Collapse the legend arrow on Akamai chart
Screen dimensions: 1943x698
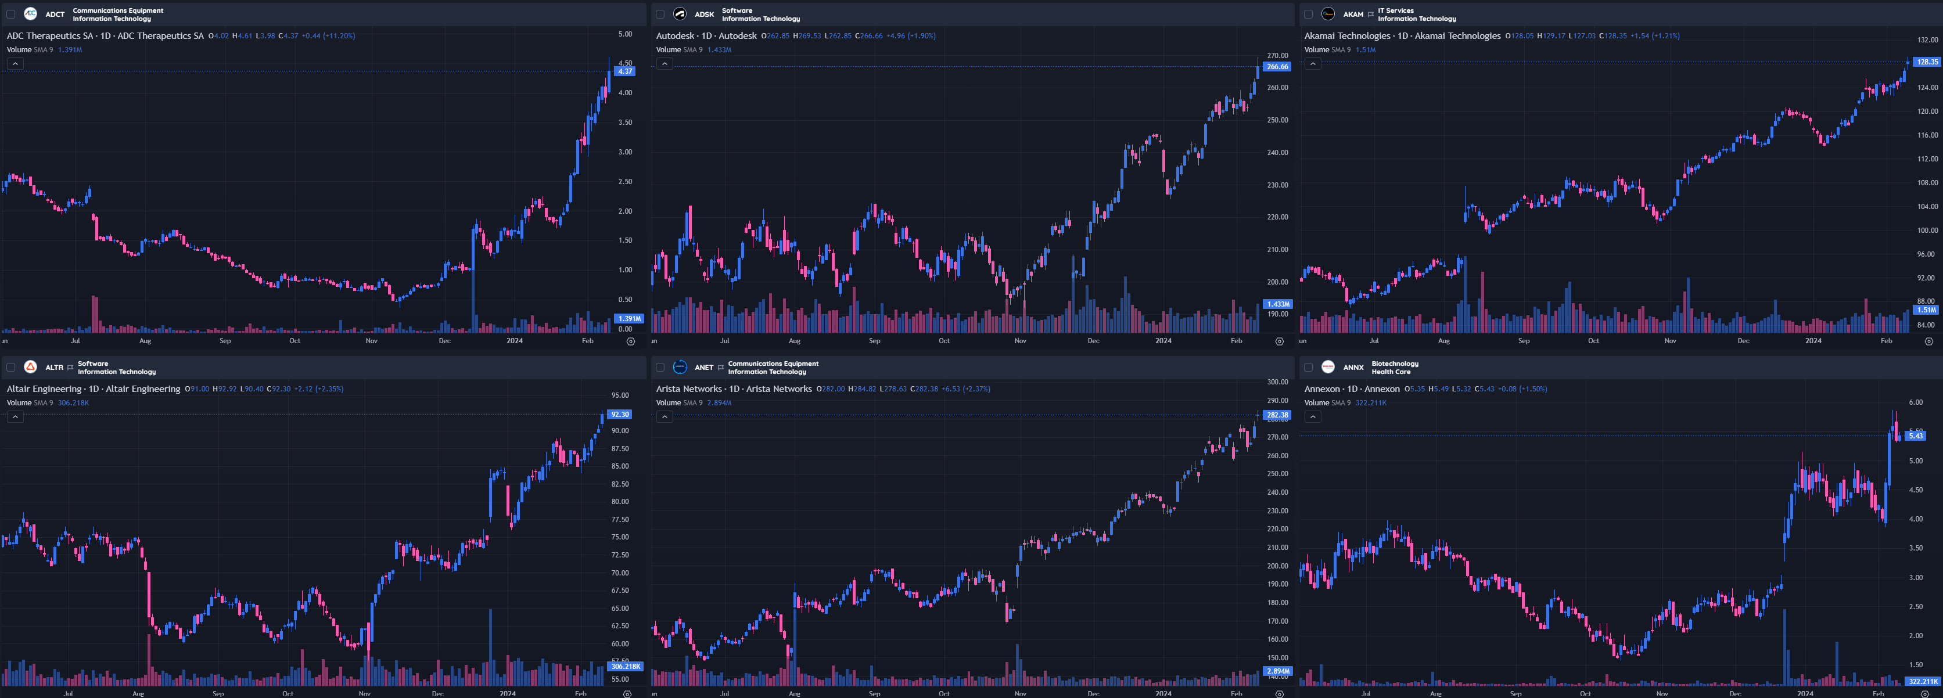click(1312, 64)
